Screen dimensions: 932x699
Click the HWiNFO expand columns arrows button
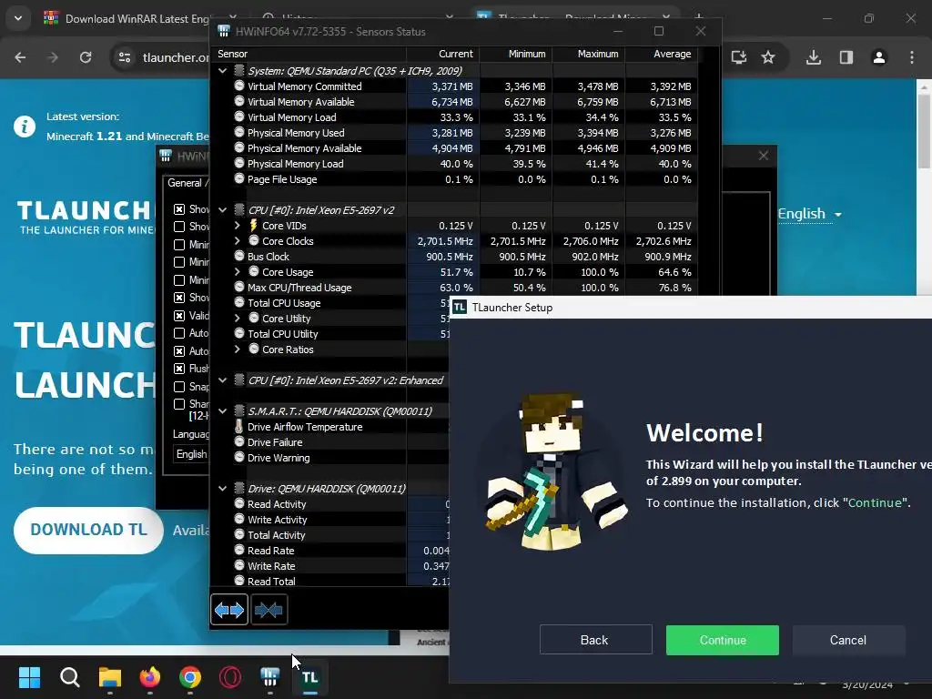pos(229,609)
